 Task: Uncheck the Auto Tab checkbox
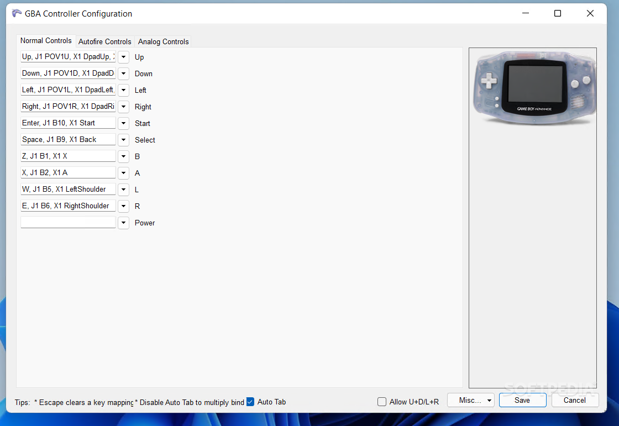coord(250,402)
